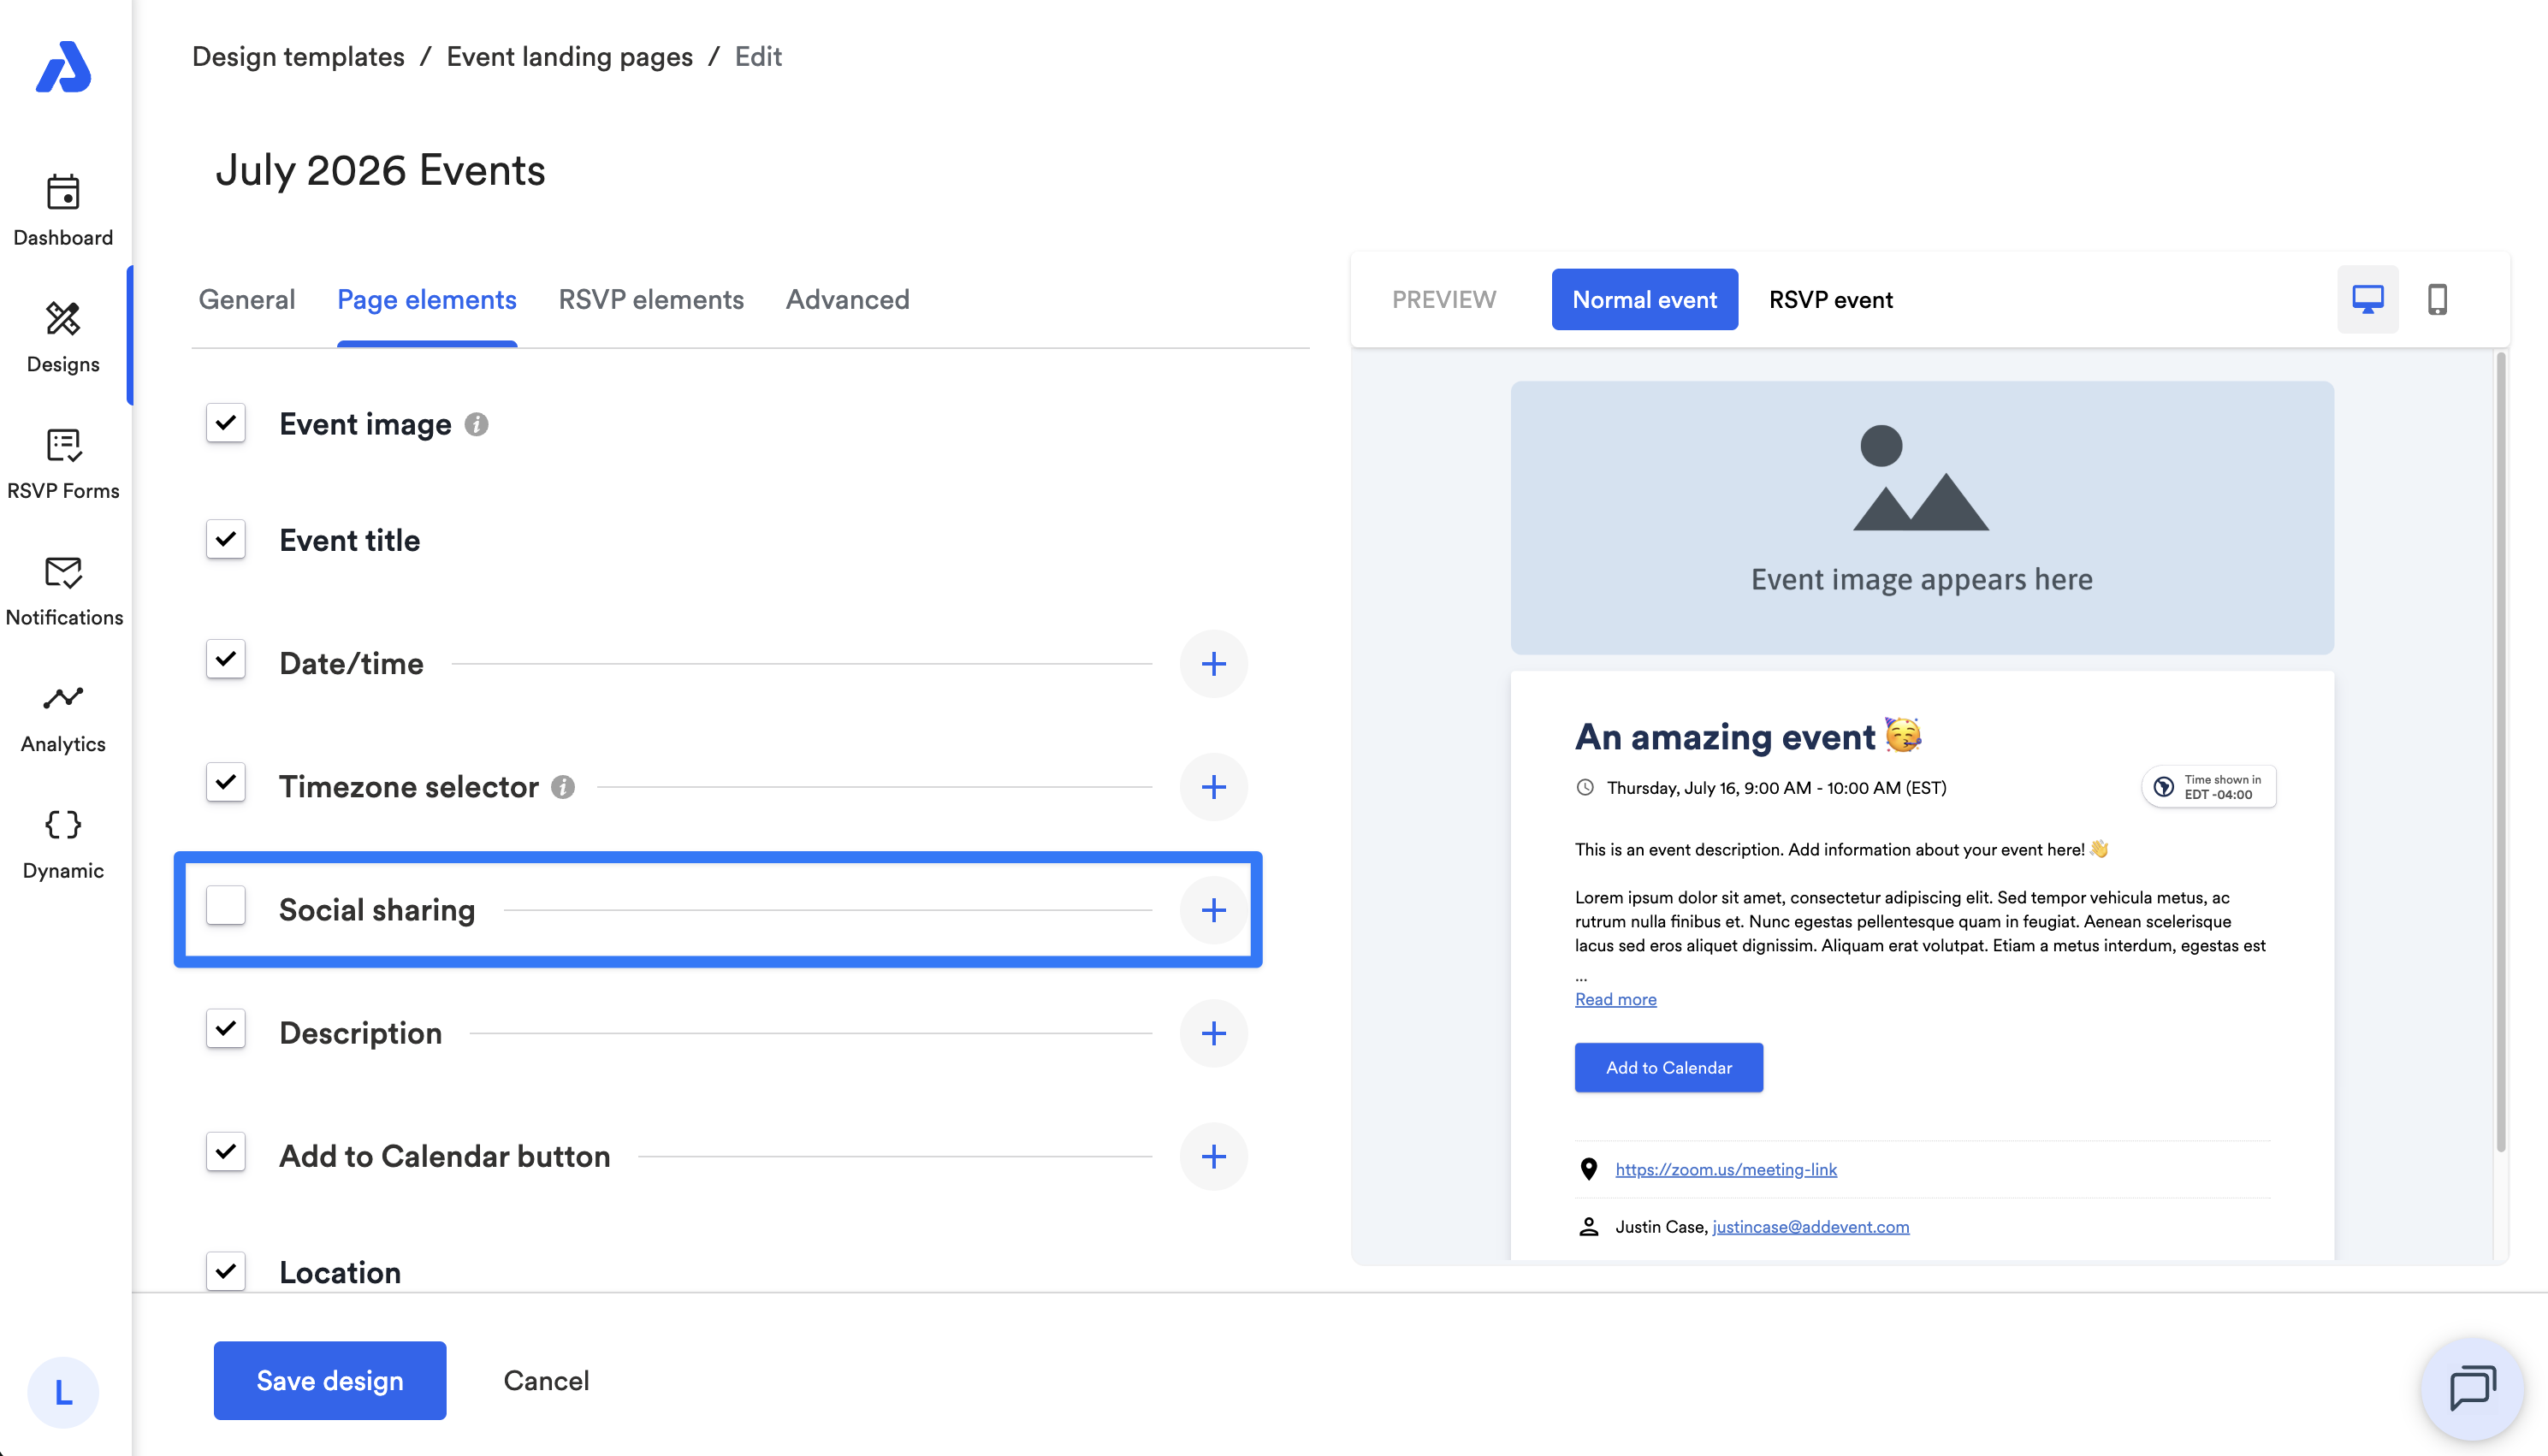
Task: Open the Advanced tab
Action: click(847, 299)
